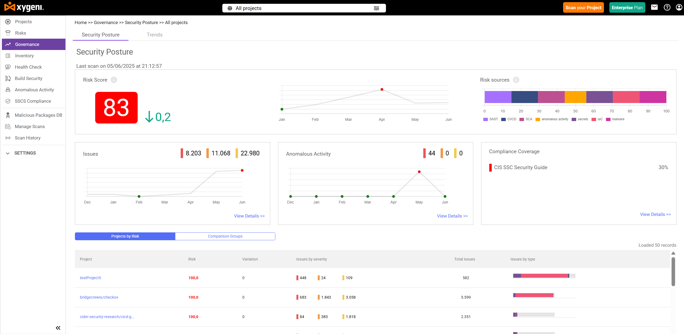Open the cider-security-research/cicd-g... project link

107,317
